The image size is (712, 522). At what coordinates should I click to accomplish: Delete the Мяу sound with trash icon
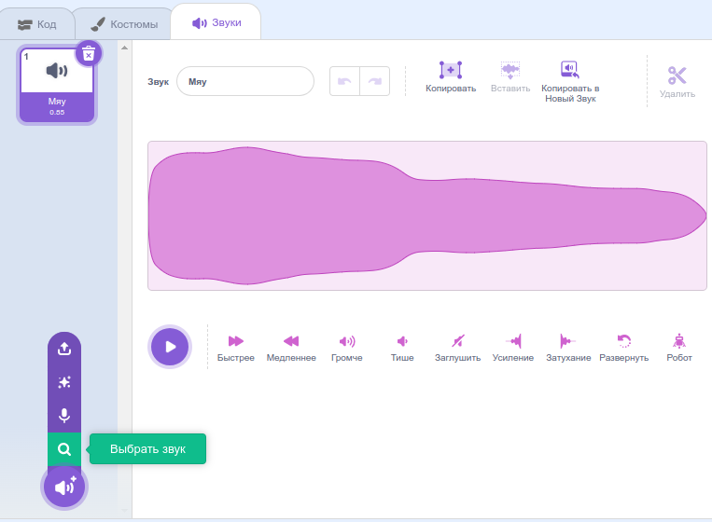point(89,54)
